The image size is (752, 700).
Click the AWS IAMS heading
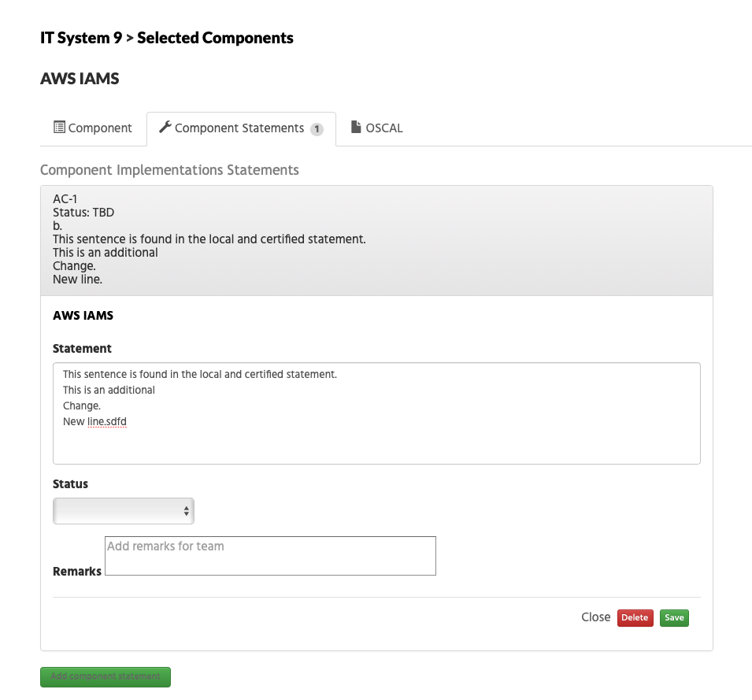[x=80, y=78]
